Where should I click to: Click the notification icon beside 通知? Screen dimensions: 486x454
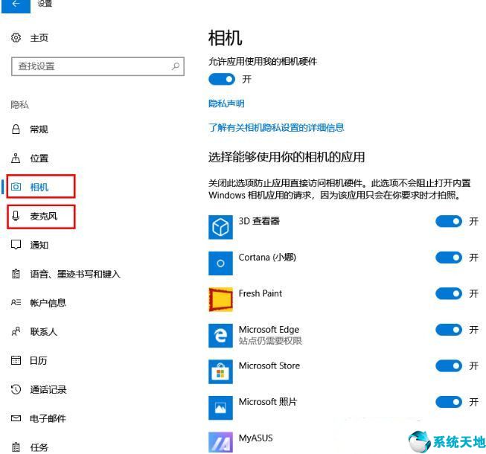coord(16,245)
